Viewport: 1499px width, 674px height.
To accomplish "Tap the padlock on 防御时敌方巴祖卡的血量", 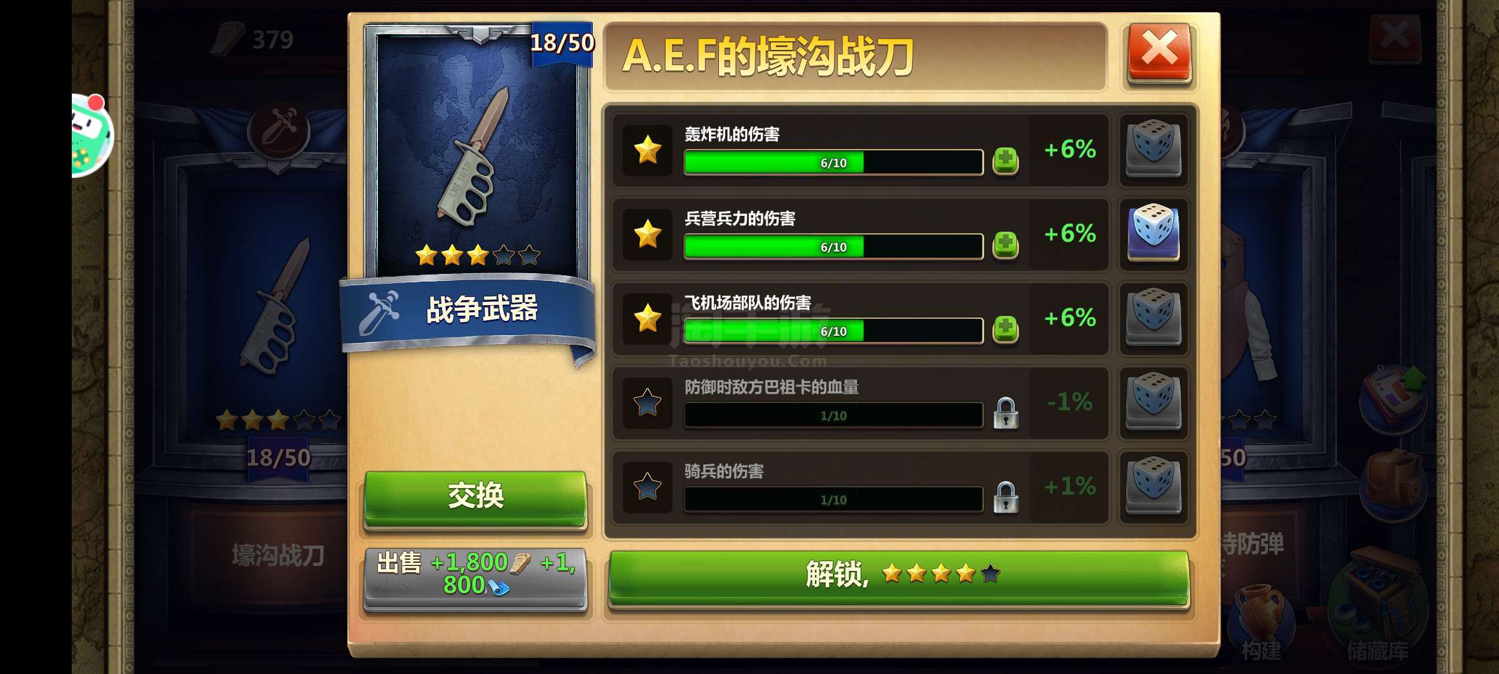I will 1006,413.
